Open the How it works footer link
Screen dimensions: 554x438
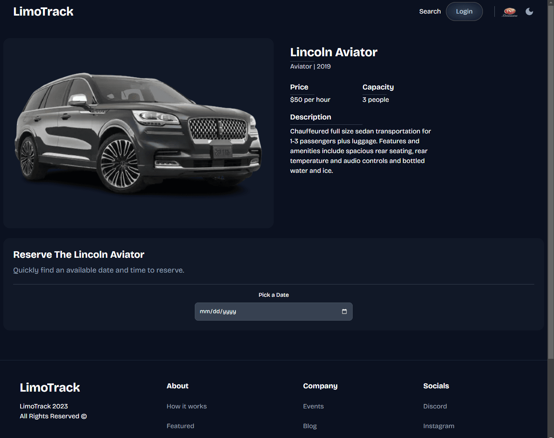(x=187, y=406)
